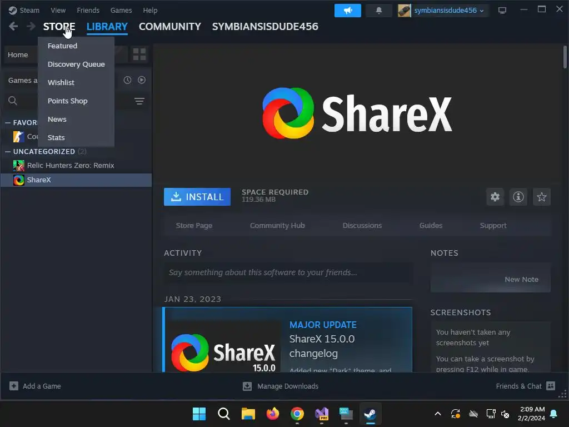Open MAJOR UPDATE headline link
569x427 pixels.
coord(323,325)
